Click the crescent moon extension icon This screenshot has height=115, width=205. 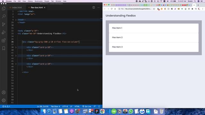tap(199, 9)
